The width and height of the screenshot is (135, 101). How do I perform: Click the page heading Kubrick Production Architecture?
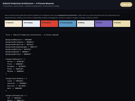(28, 3)
